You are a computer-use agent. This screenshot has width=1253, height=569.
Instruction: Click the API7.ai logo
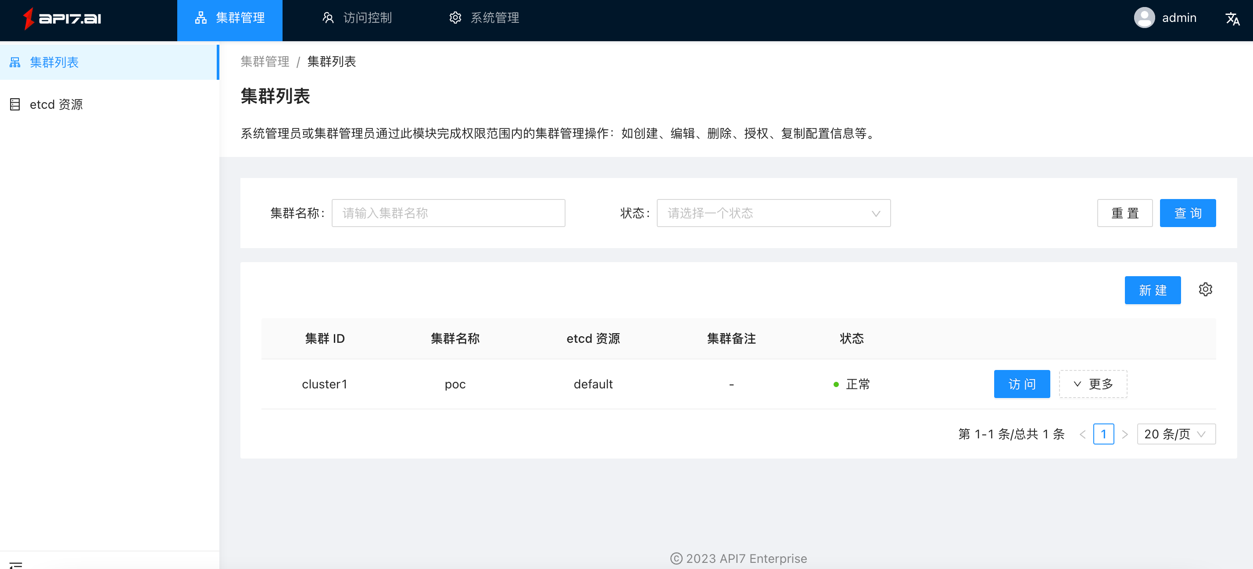62,18
